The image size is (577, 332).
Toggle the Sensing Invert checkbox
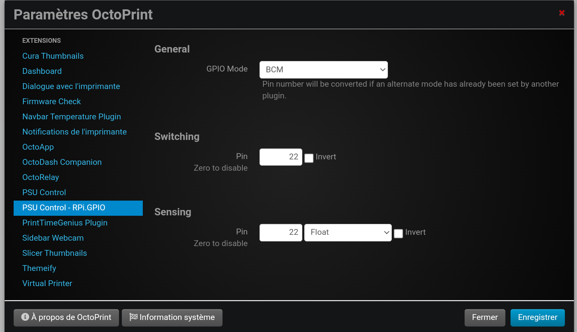click(398, 233)
